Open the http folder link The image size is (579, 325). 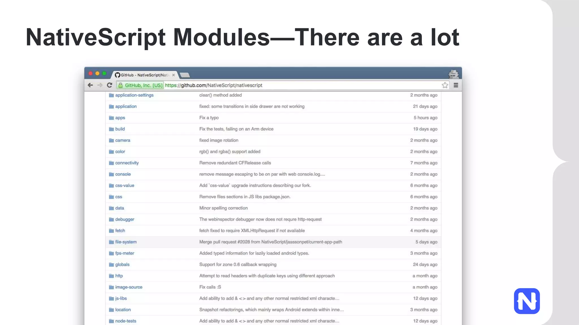tap(119, 276)
